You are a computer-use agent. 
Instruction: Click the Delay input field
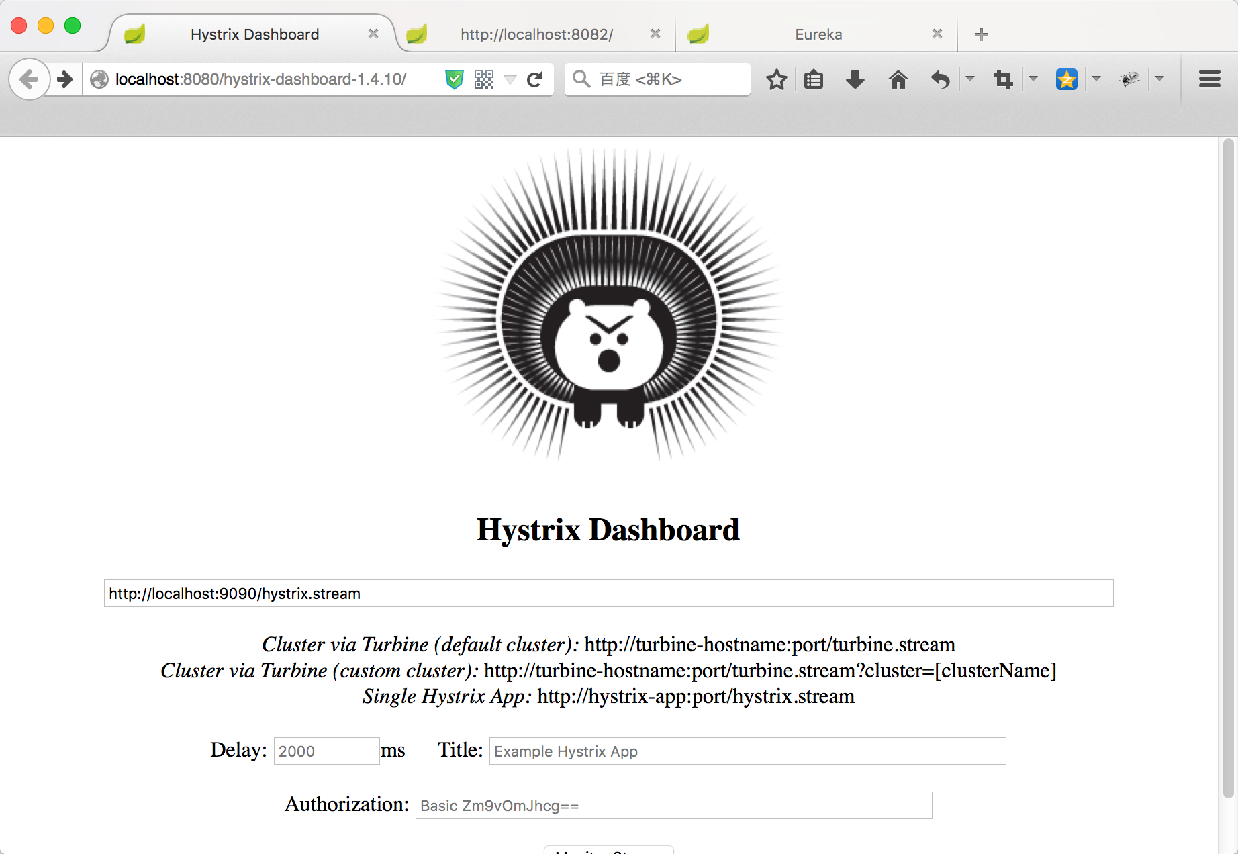pos(326,751)
